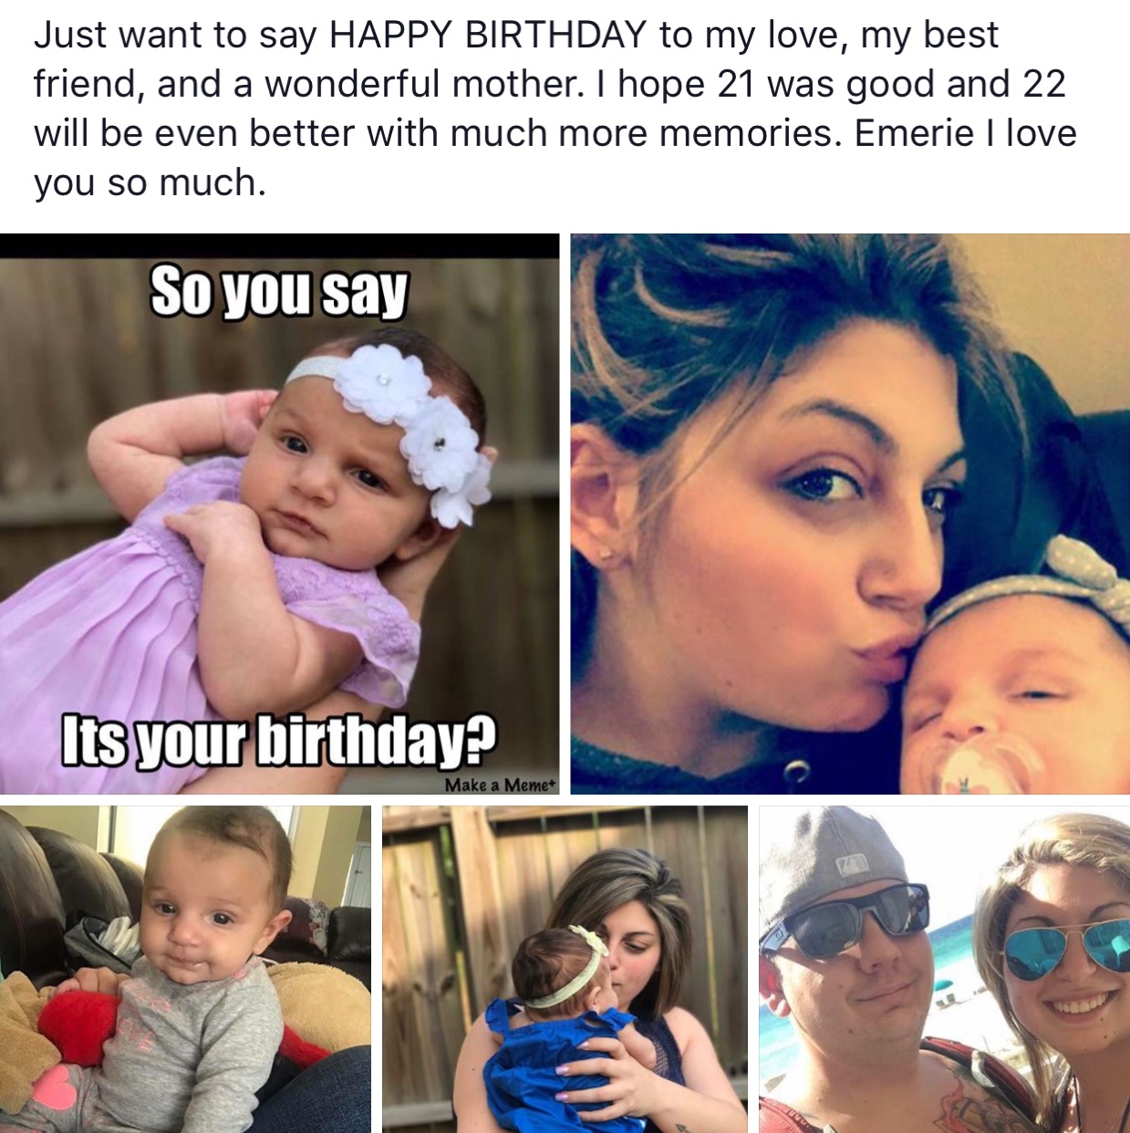Click the "So you say" meme caption
Screen dimensions: 1130x1133
[279, 291]
